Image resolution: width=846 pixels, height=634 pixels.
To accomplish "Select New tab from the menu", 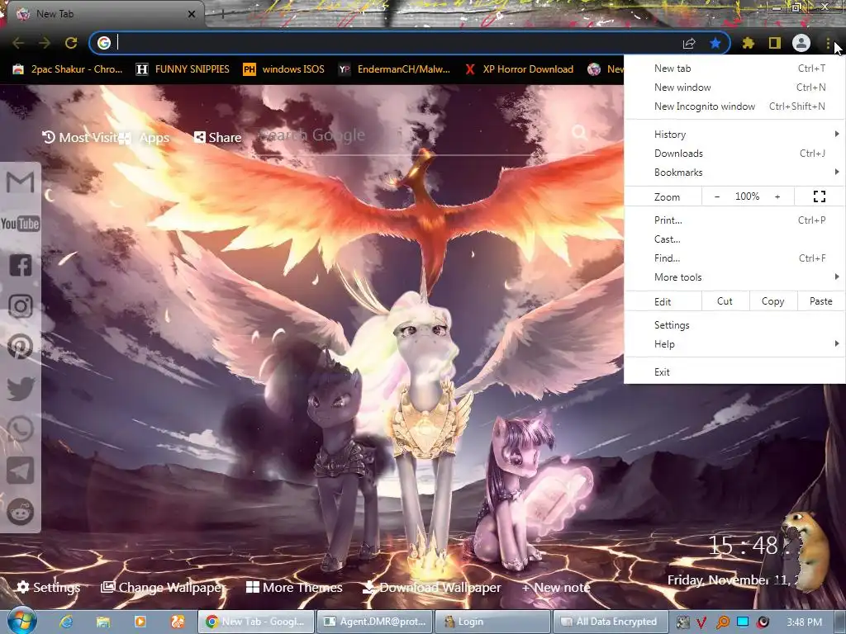I will pos(734,69).
